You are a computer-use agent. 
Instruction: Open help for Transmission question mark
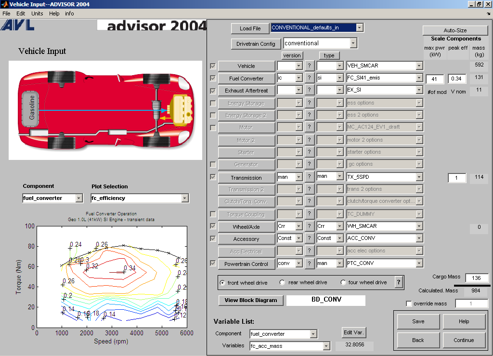[310, 177]
